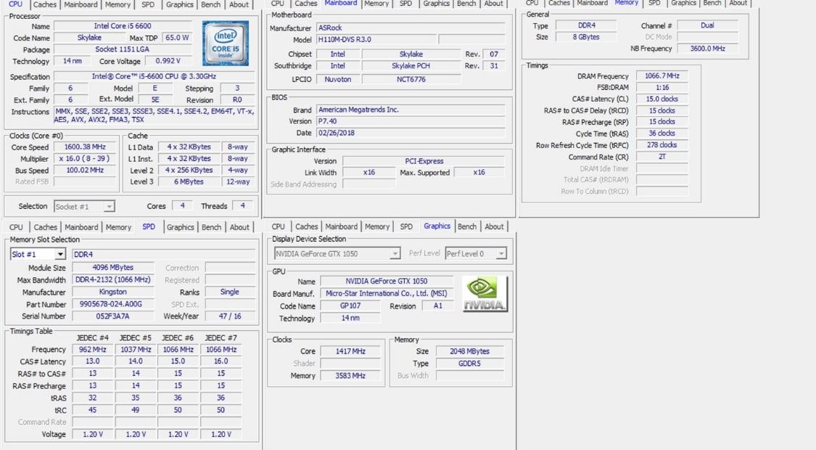
Task: Click the processor name 'Intel Core i5 6600'
Action: [x=123, y=25]
